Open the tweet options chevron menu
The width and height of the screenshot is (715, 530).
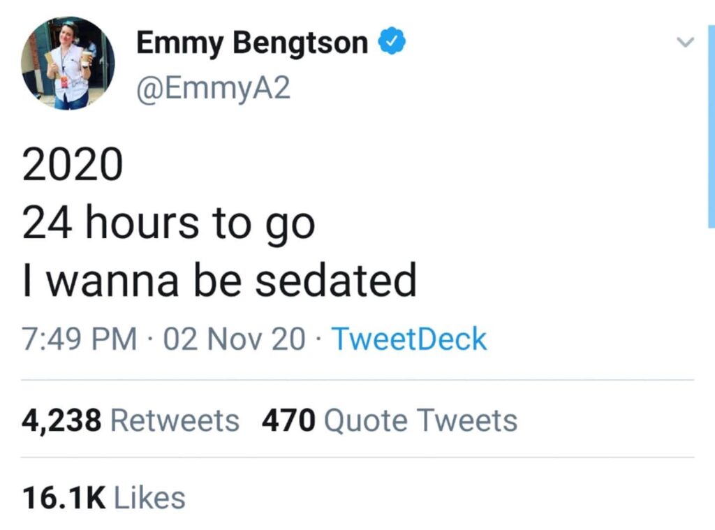(687, 43)
